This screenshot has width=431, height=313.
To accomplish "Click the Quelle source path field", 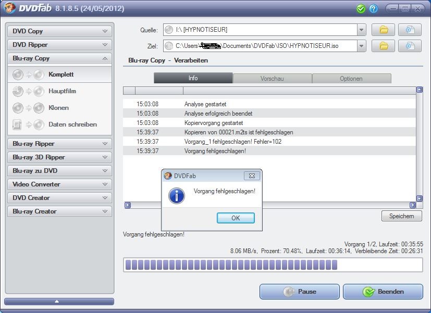I will point(260,30).
